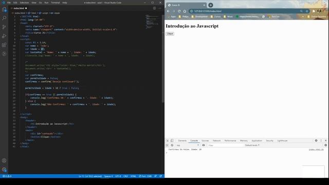Switch to the Lighthouse tab in DevTools

pyautogui.click(x=282, y=140)
